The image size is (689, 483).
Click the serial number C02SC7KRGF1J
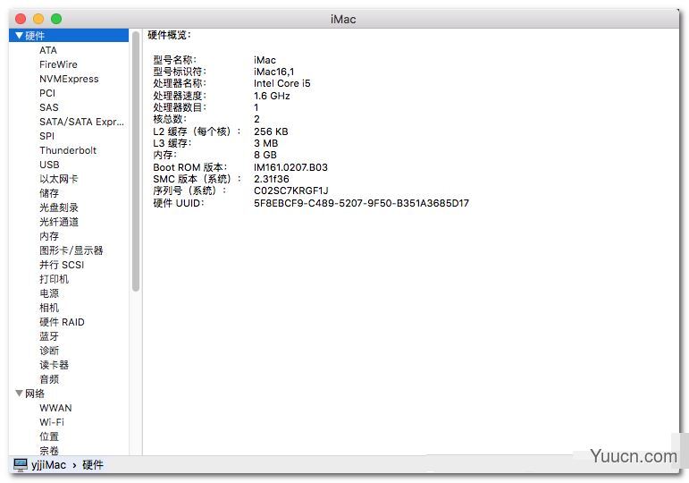[x=291, y=191]
